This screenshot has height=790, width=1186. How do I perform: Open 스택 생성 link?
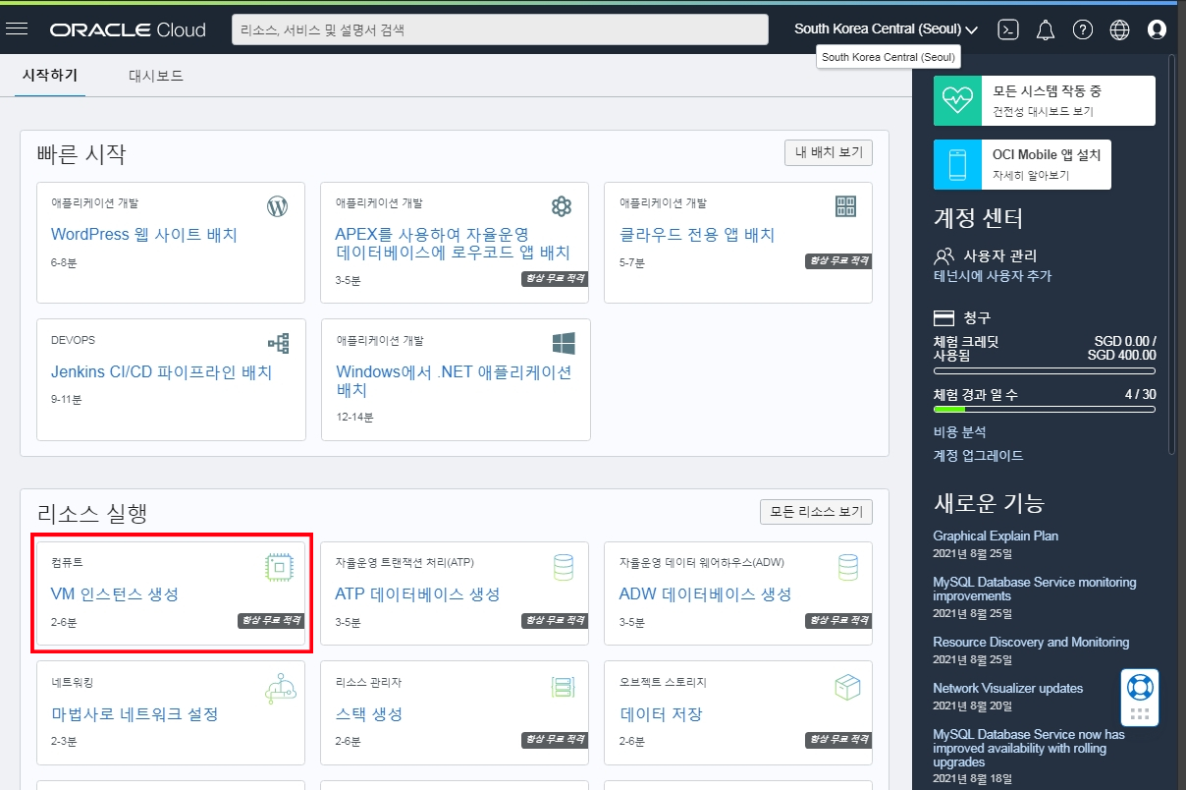pos(369,714)
